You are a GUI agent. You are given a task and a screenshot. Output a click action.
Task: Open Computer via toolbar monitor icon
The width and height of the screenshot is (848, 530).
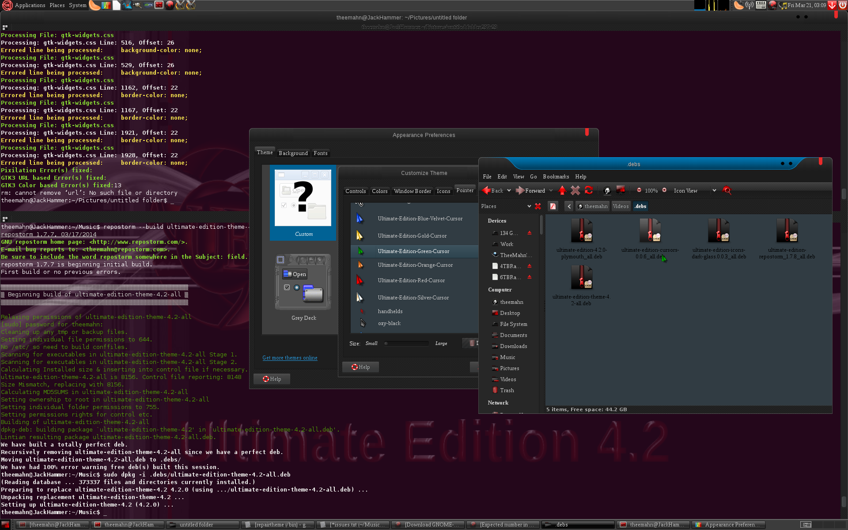(621, 190)
